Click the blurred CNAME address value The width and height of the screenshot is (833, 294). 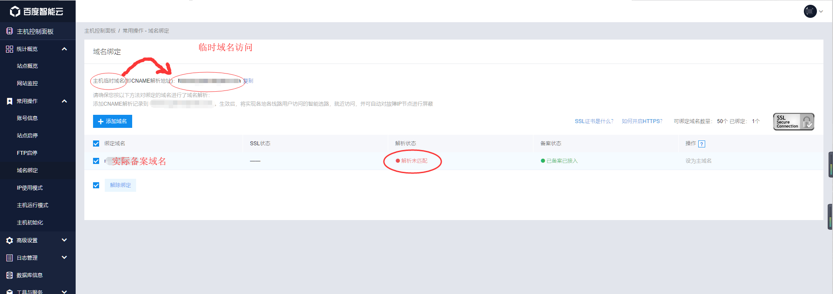pos(209,81)
